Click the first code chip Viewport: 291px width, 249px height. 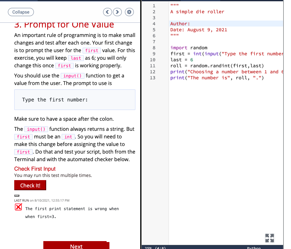pyautogui.click(x=92, y=50)
